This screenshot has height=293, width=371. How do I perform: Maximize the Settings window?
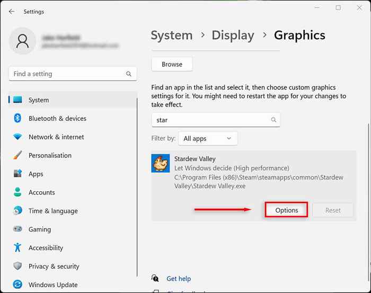[338, 8]
